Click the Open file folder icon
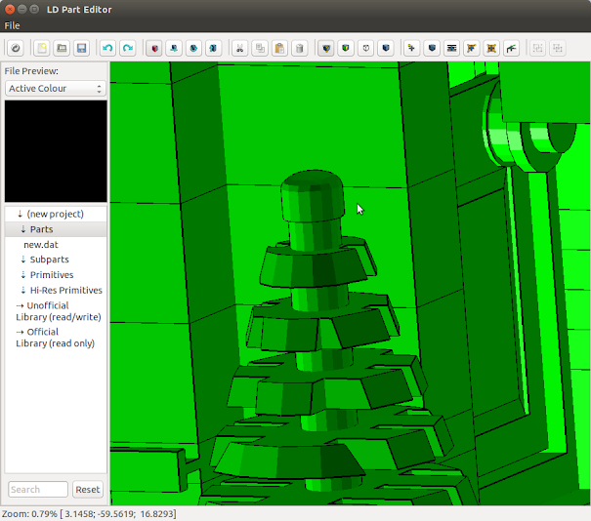The height and width of the screenshot is (521, 591). coord(62,48)
